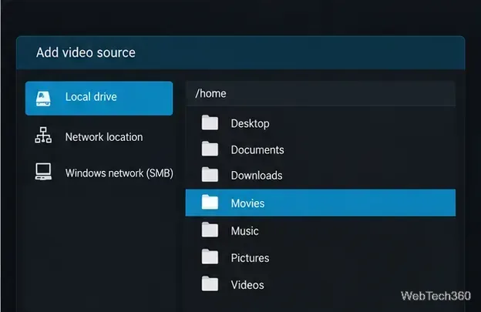Click the Network location topology icon
Image resolution: width=481 pixels, height=312 pixels.
click(x=43, y=135)
